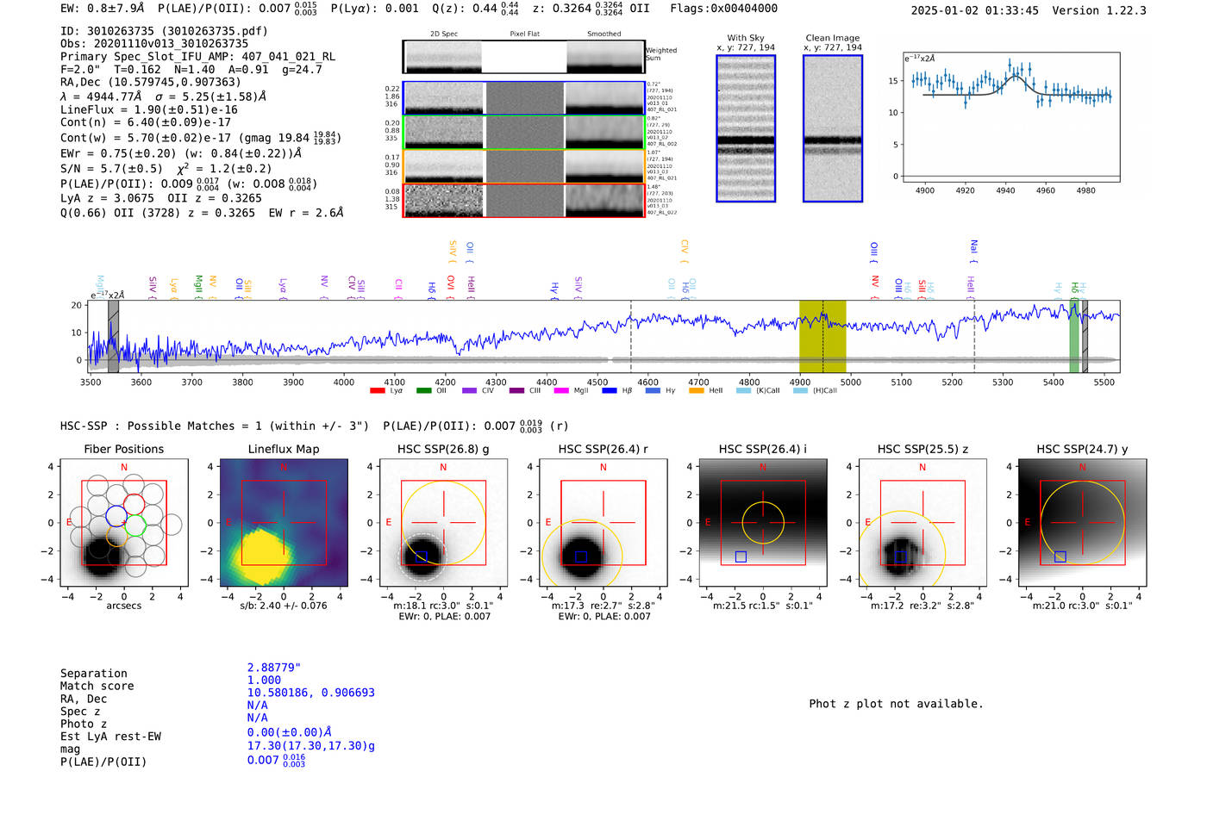The image size is (1207, 821).
Task: Click the gray hatched band near 3545
Action: [113, 337]
